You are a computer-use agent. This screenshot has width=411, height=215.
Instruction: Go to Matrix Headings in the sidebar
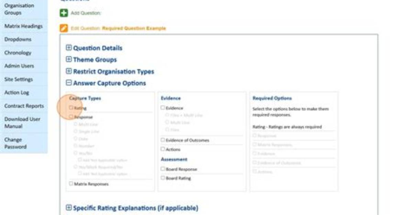coord(24,26)
